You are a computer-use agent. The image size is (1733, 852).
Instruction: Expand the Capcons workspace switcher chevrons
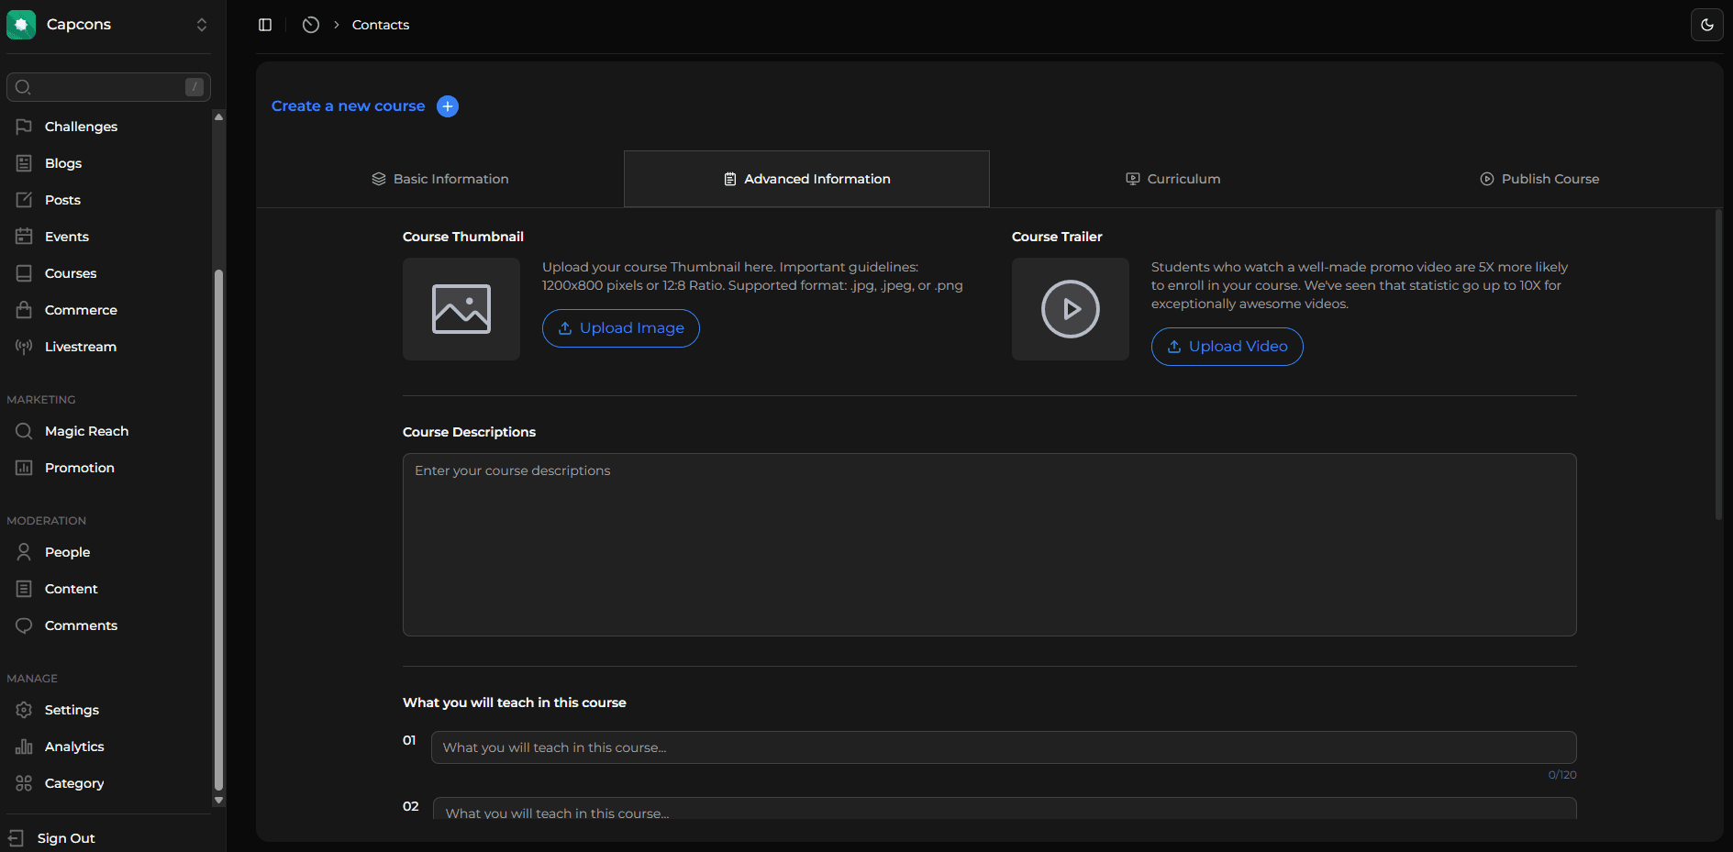tap(202, 25)
